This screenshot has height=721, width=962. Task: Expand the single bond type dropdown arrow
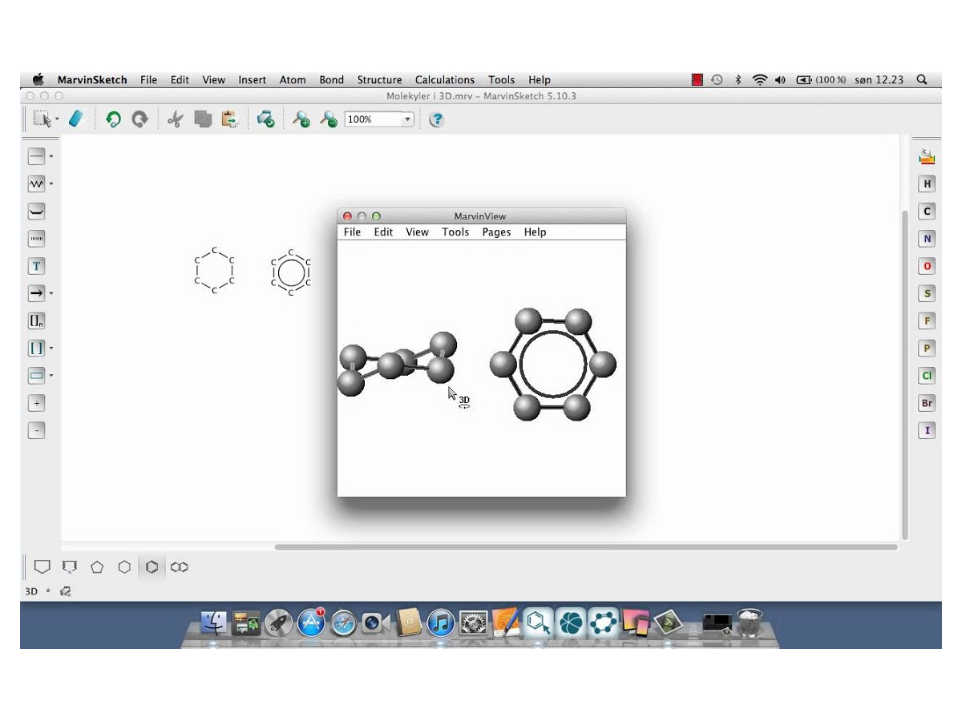click(51, 156)
